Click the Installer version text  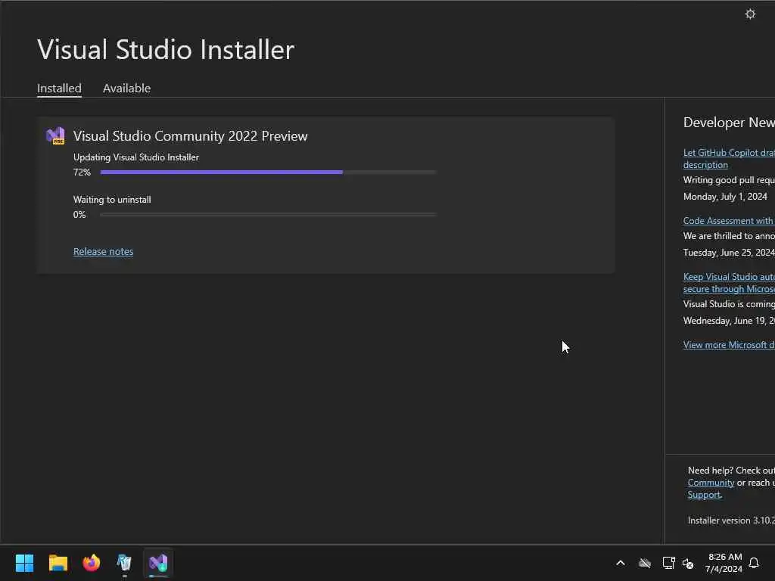coord(731,520)
